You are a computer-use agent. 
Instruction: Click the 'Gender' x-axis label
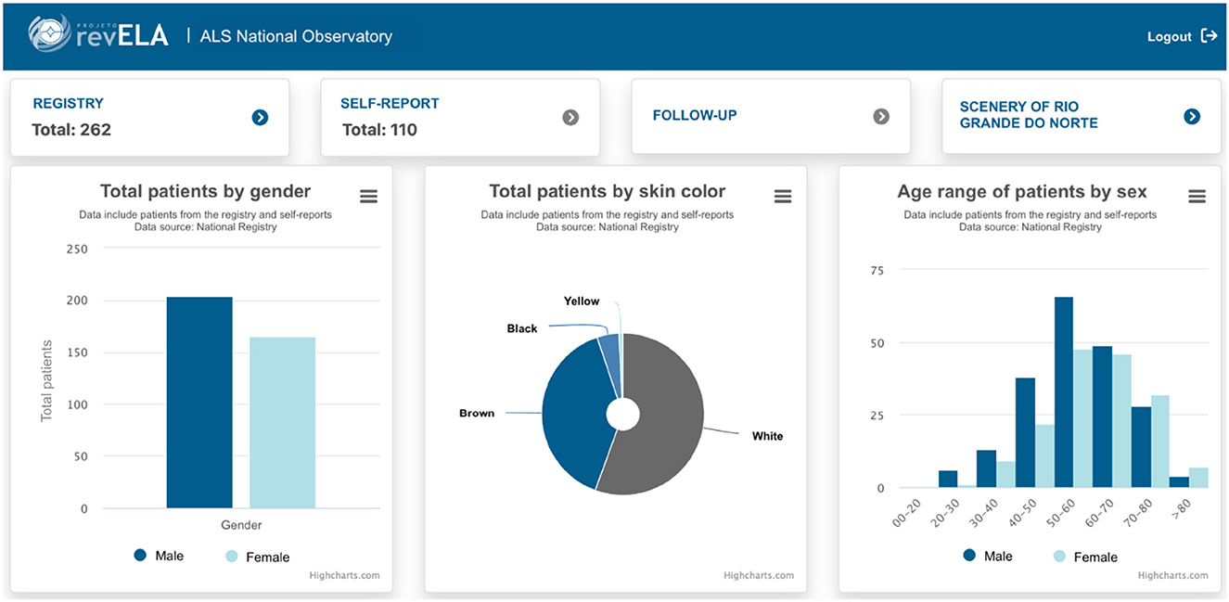click(x=241, y=525)
